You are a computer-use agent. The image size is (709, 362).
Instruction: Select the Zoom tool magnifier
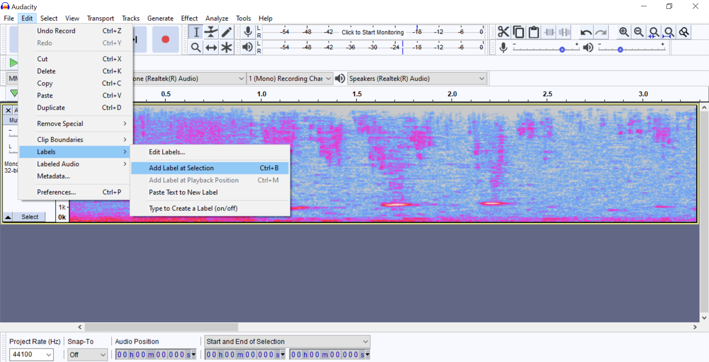click(196, 47)
